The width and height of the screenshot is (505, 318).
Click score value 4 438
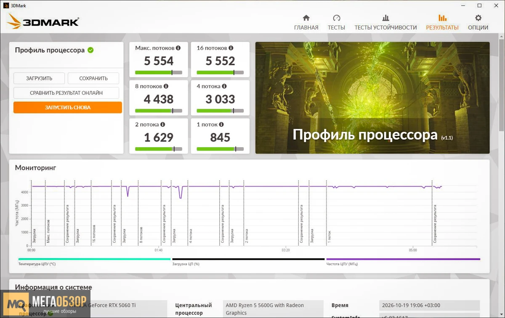159,99
